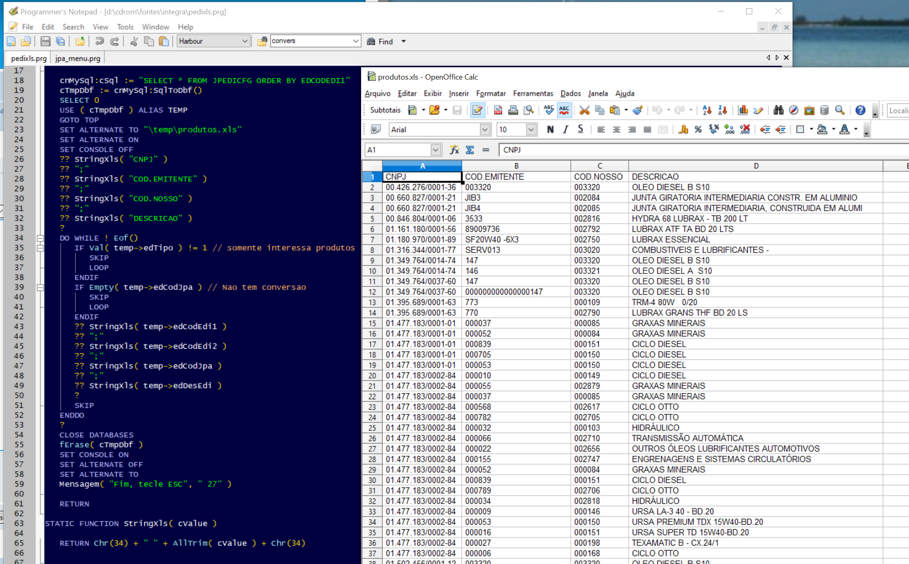
Task: Open Find & Replace binoculars icon
Action: (x=778, y=110)
